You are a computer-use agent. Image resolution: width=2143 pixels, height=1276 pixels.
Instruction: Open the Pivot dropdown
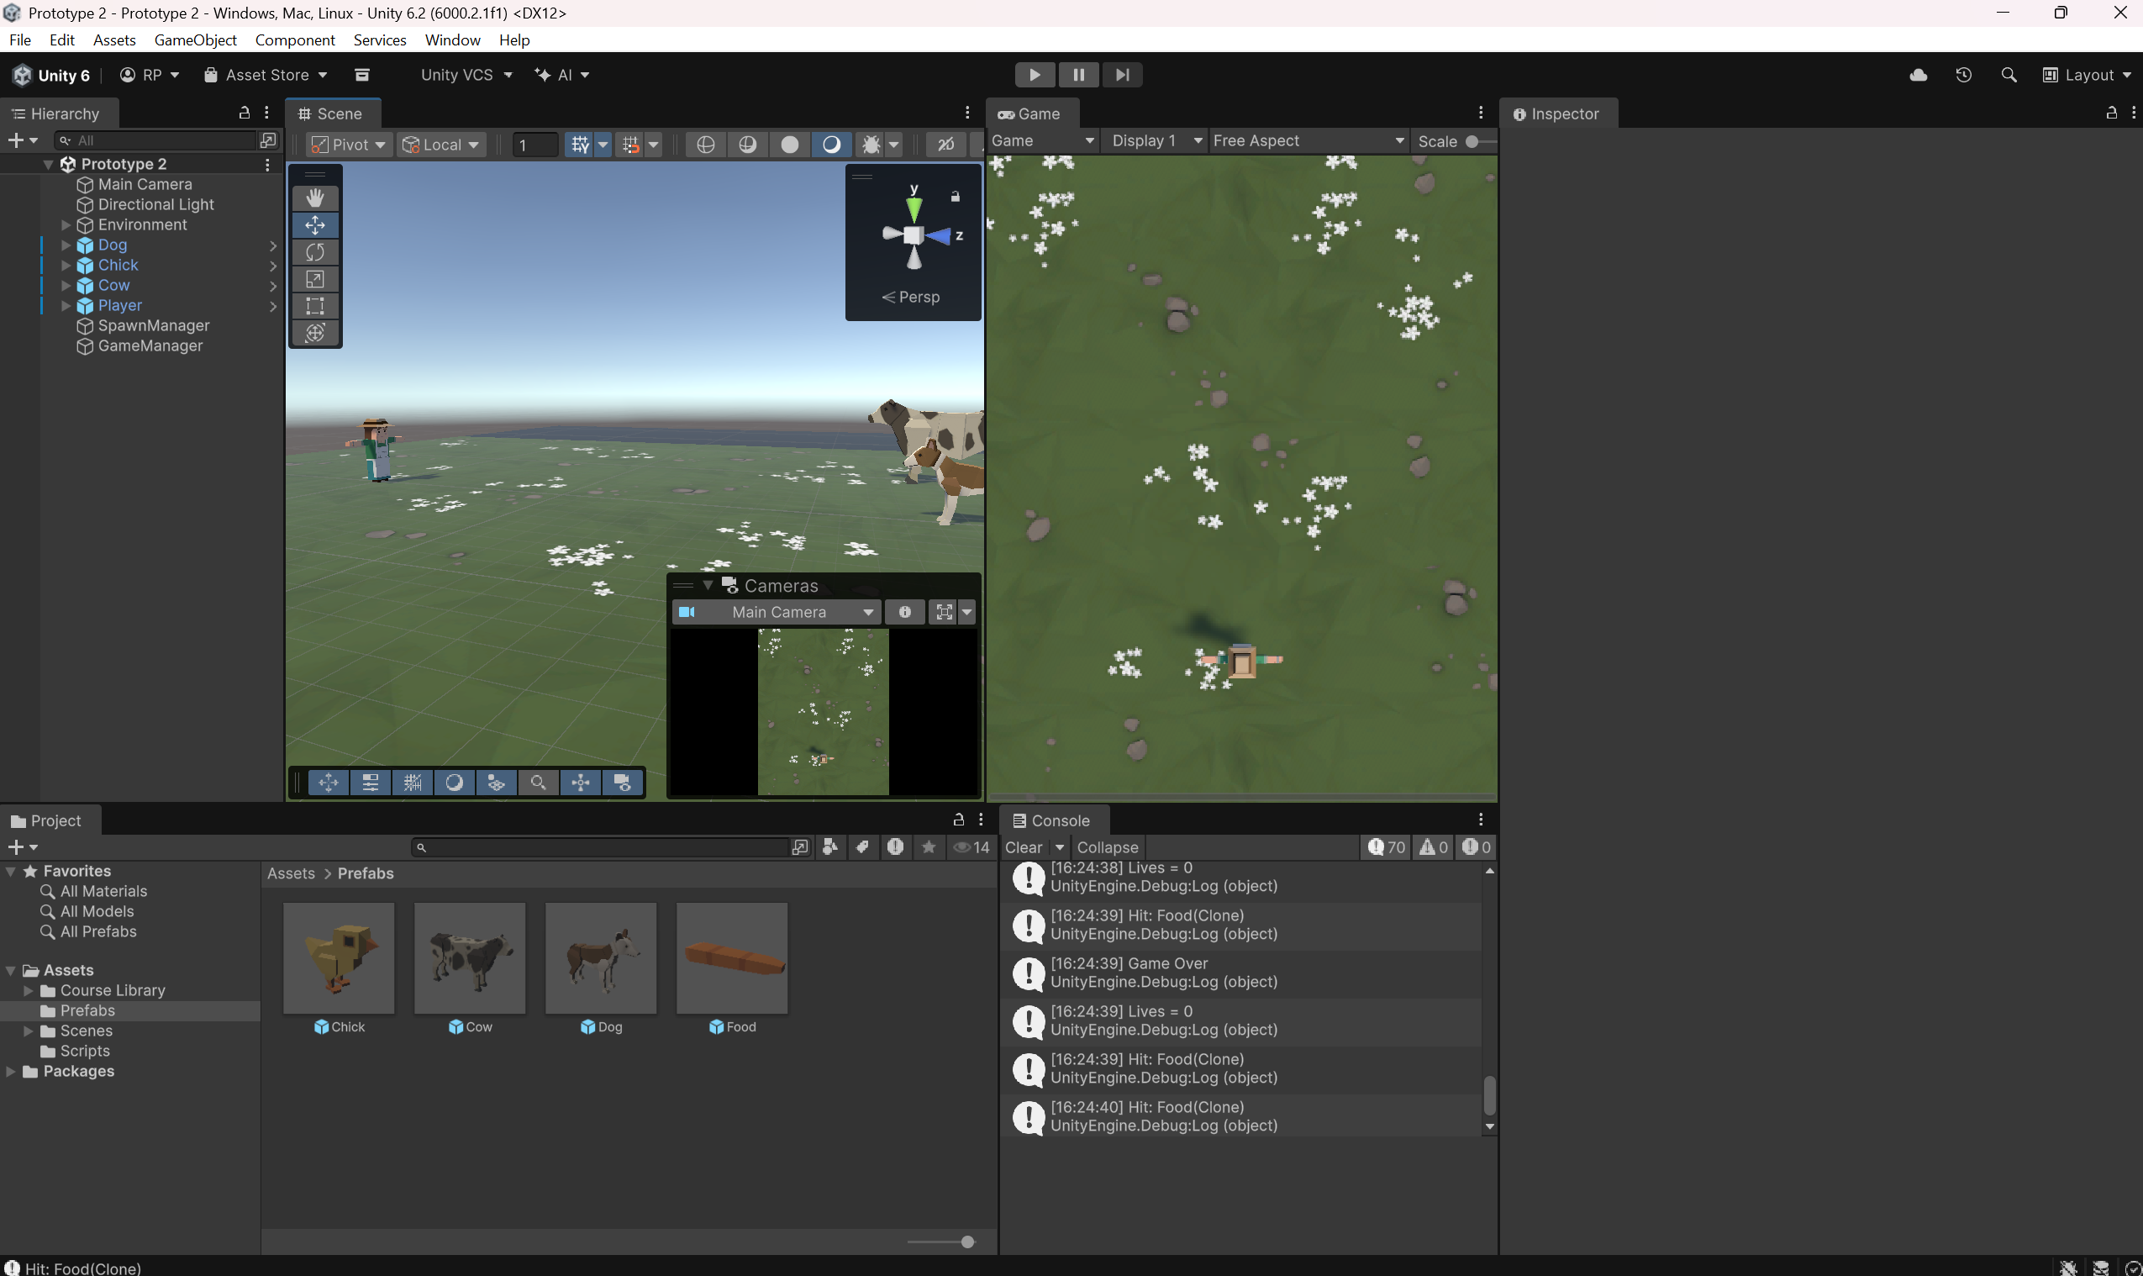(348, 145)
